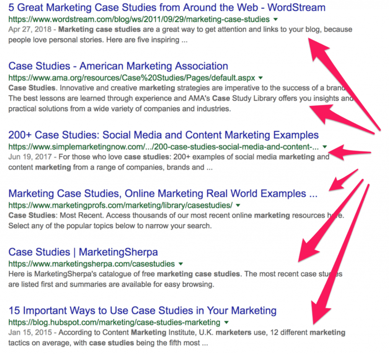
Task: Click the 'Apr 27, 2018' date text
Action: point(30,29)
